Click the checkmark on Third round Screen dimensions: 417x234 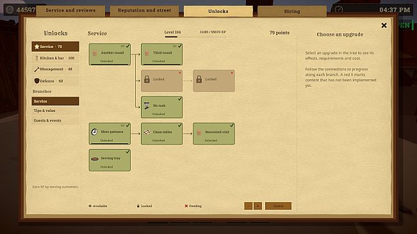pos(180,46)
